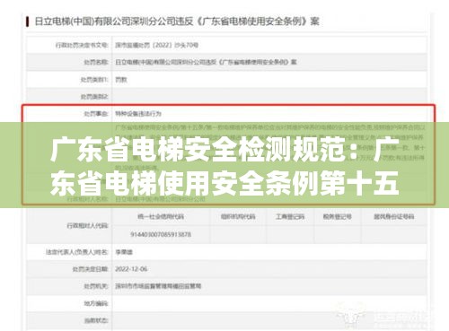Viewport: 449px width, 331px height.
Task: Select the 税务登记号 column header
Action: pyautogui.click(x=338, y=216)
